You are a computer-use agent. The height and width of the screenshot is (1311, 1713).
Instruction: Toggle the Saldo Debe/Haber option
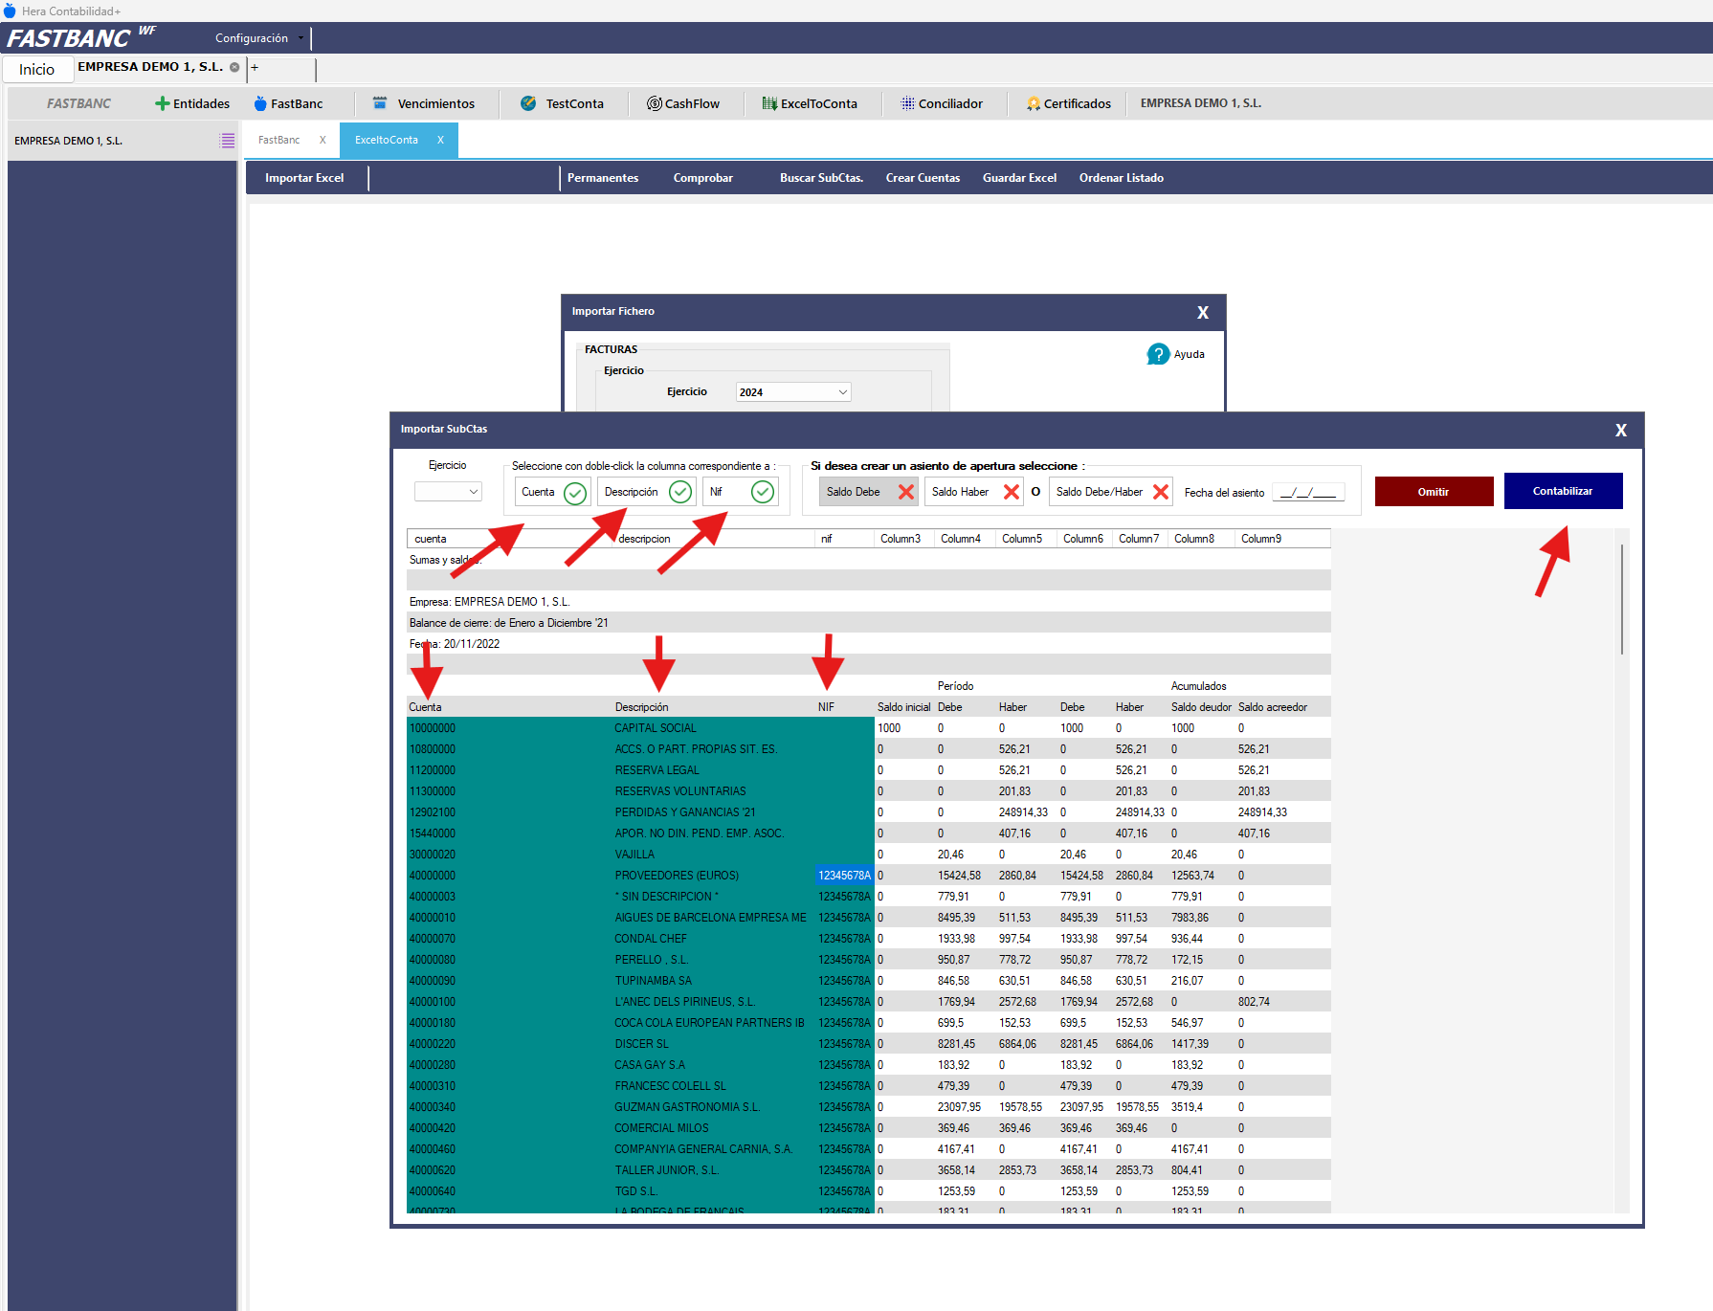click(1111, 492)
